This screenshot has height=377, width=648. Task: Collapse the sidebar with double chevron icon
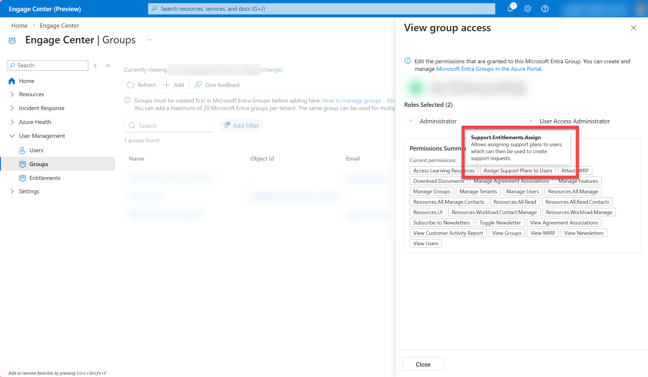pyautogui.click(x=108, y=66)
